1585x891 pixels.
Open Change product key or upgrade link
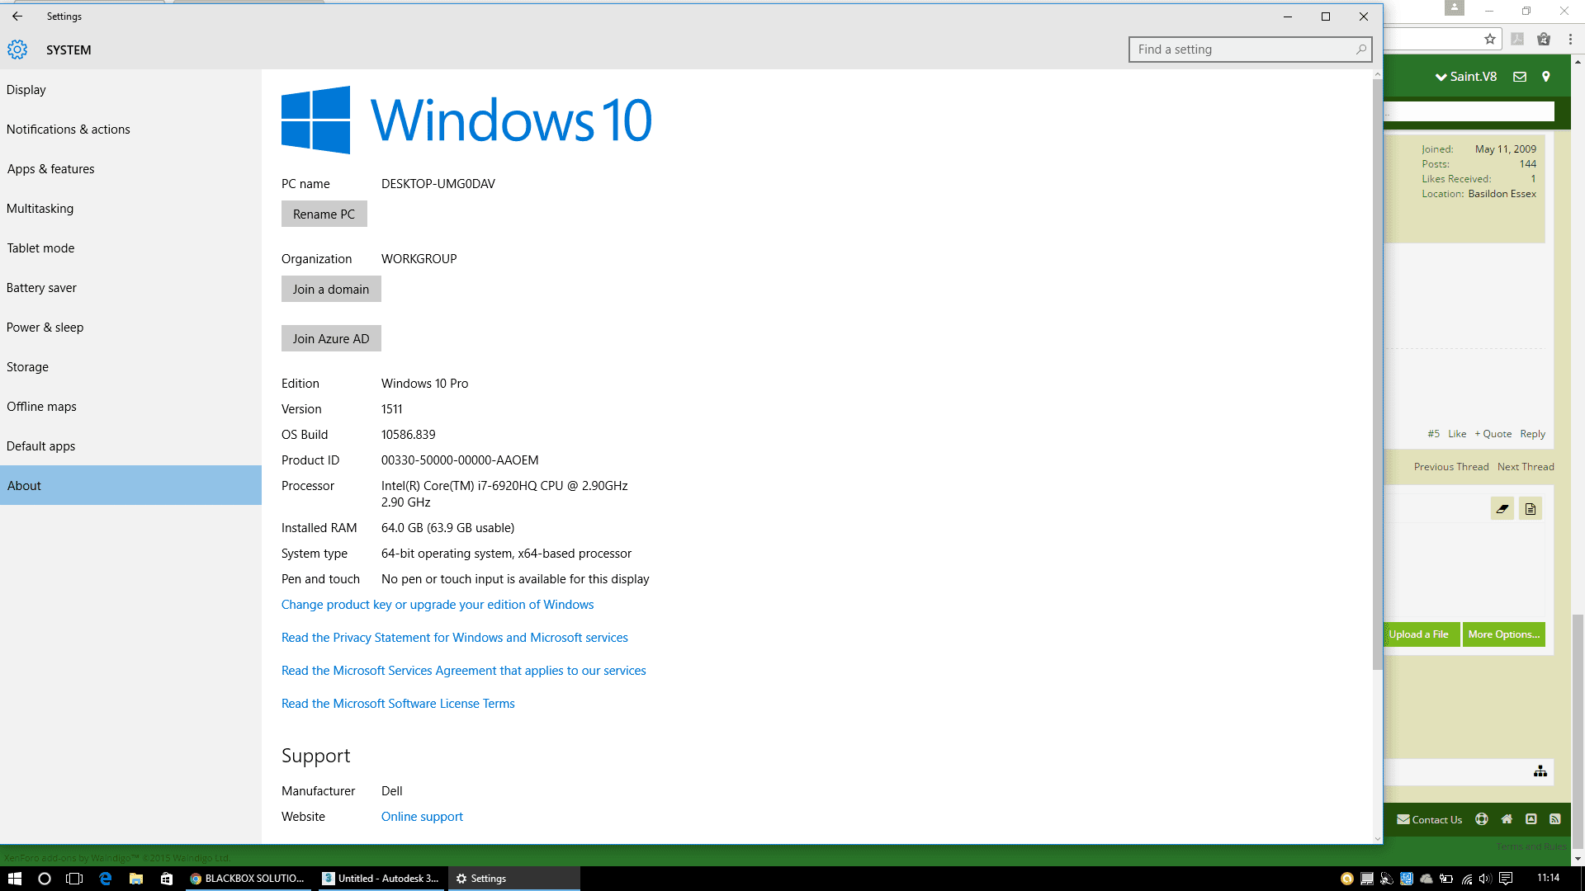pos(438,605)
